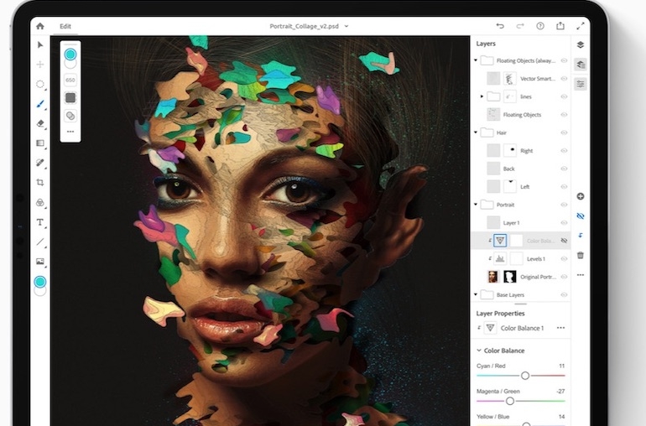The height and width of the screenshot is (426, 646).
Task: Open the Edit menu
Action: pyautogui.click(x=65, y=26)
